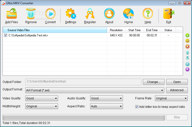Open the About person icon
Viewport: 192px width, 127px height.
pyautogui.click(x=109, y=13)
